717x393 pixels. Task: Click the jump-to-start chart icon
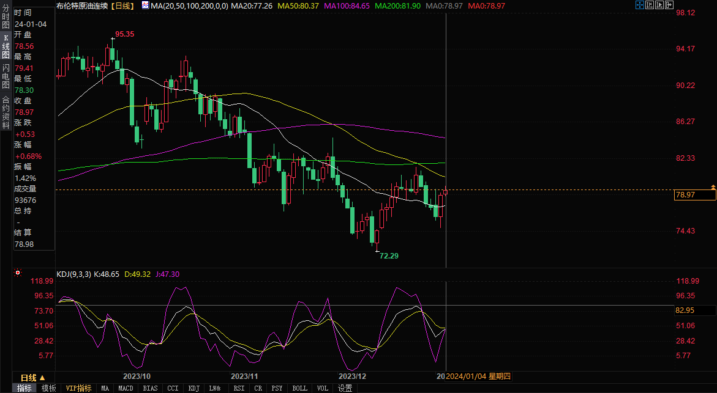[x=649, y=6]
